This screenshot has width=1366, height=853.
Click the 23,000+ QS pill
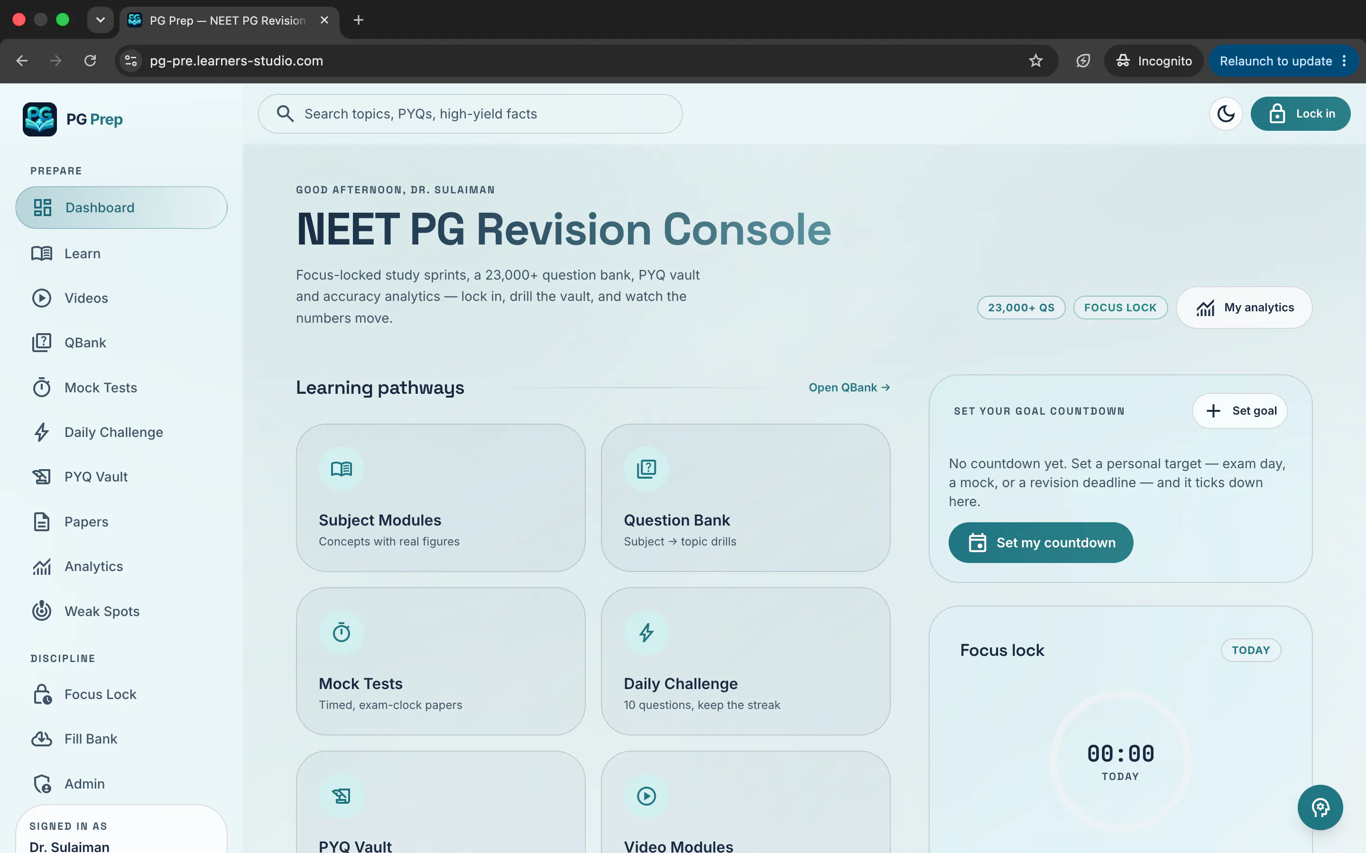[1021, 308]
